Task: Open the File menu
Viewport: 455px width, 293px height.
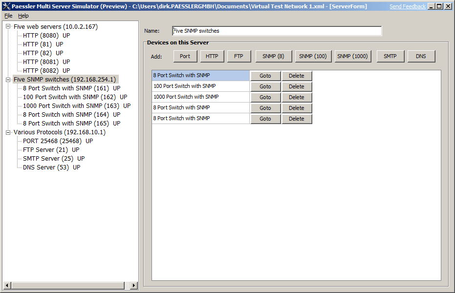Action: pyautogui.click(x=8, y=16)
